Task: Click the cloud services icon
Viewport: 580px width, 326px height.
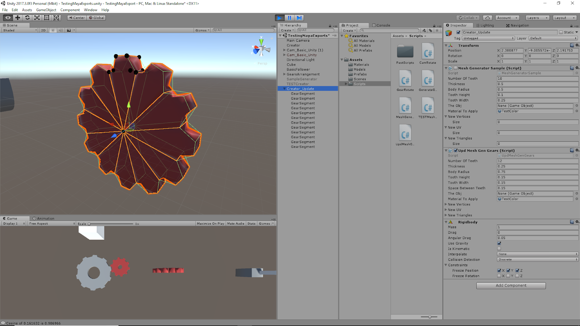Action: [x=488, y=18]
